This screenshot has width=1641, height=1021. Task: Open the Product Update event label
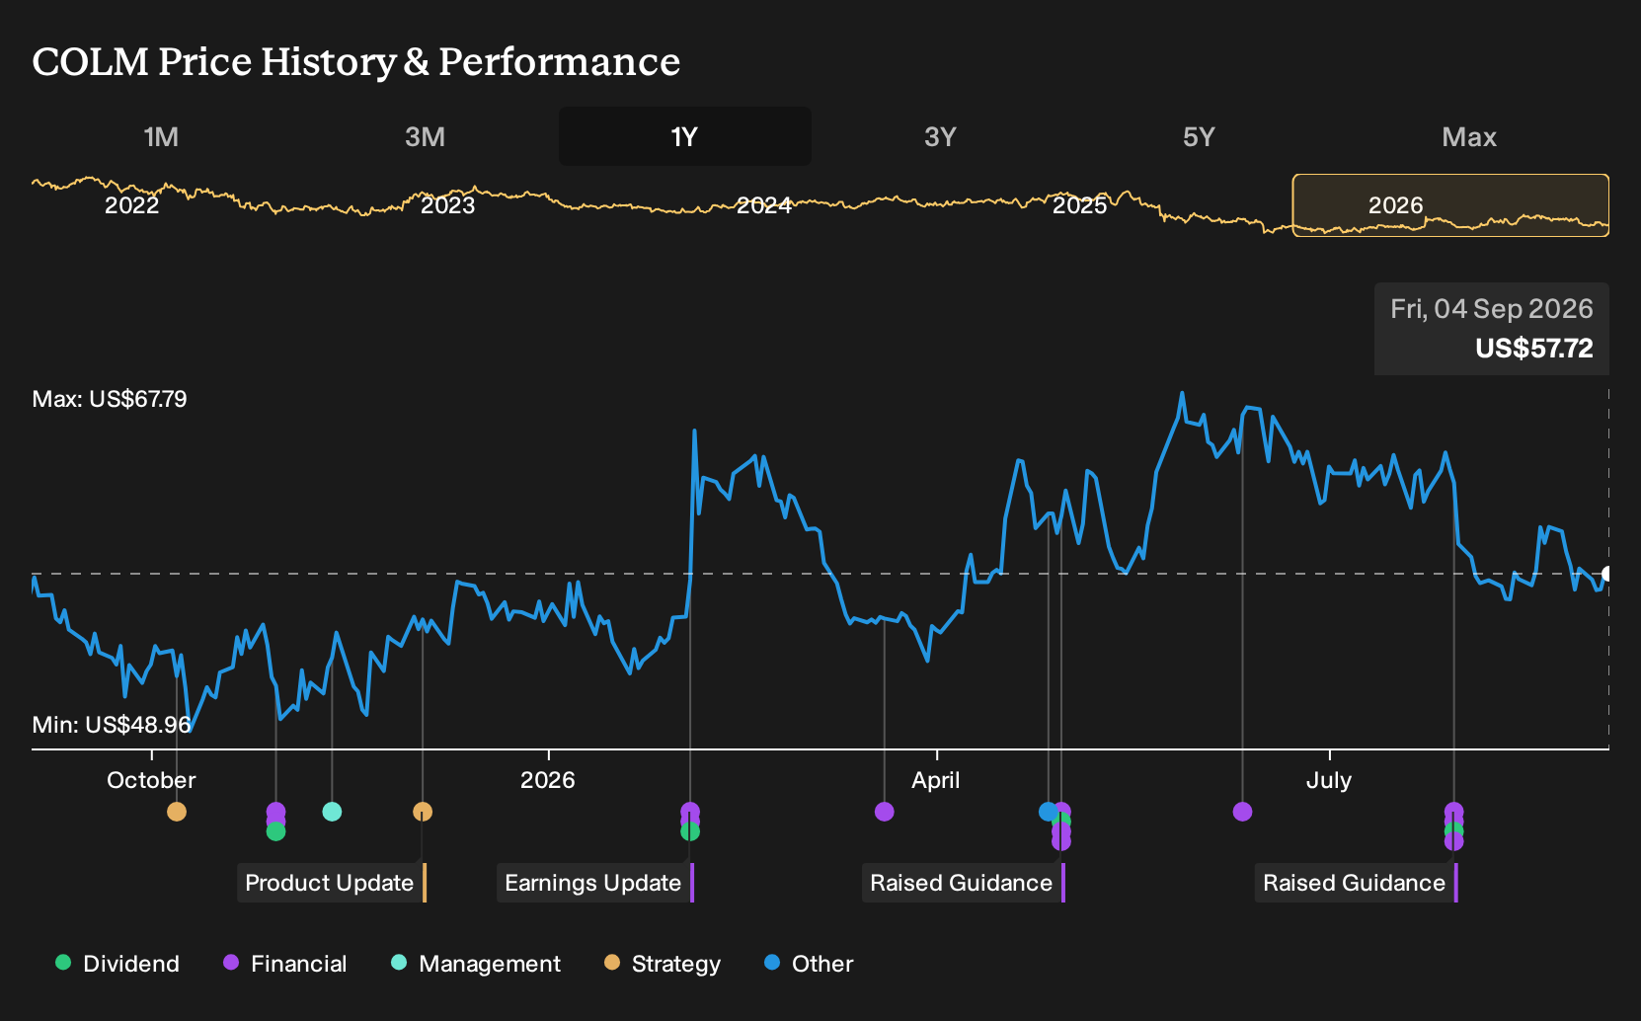(x=332, y=883)
